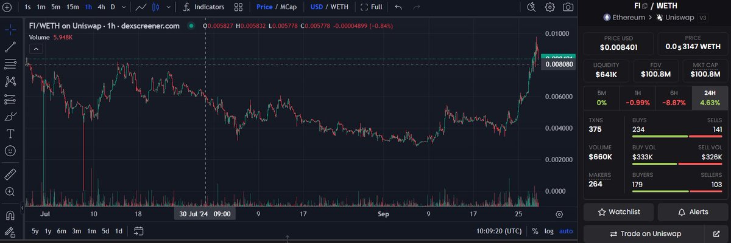Switch to line chart type

point(141,7)
